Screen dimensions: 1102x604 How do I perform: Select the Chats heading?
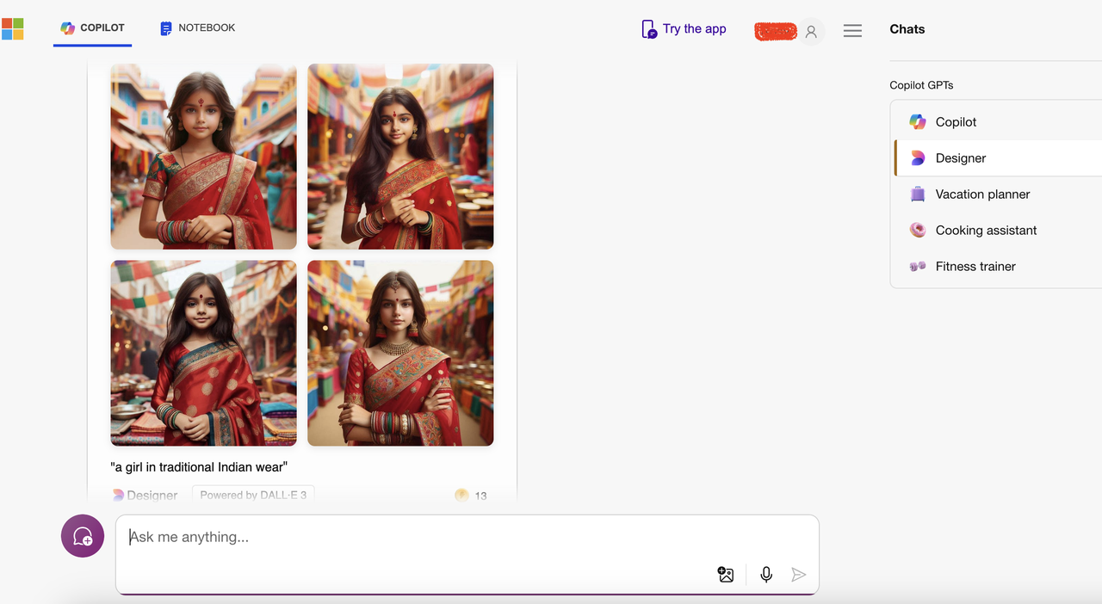[x=907, y=29]
